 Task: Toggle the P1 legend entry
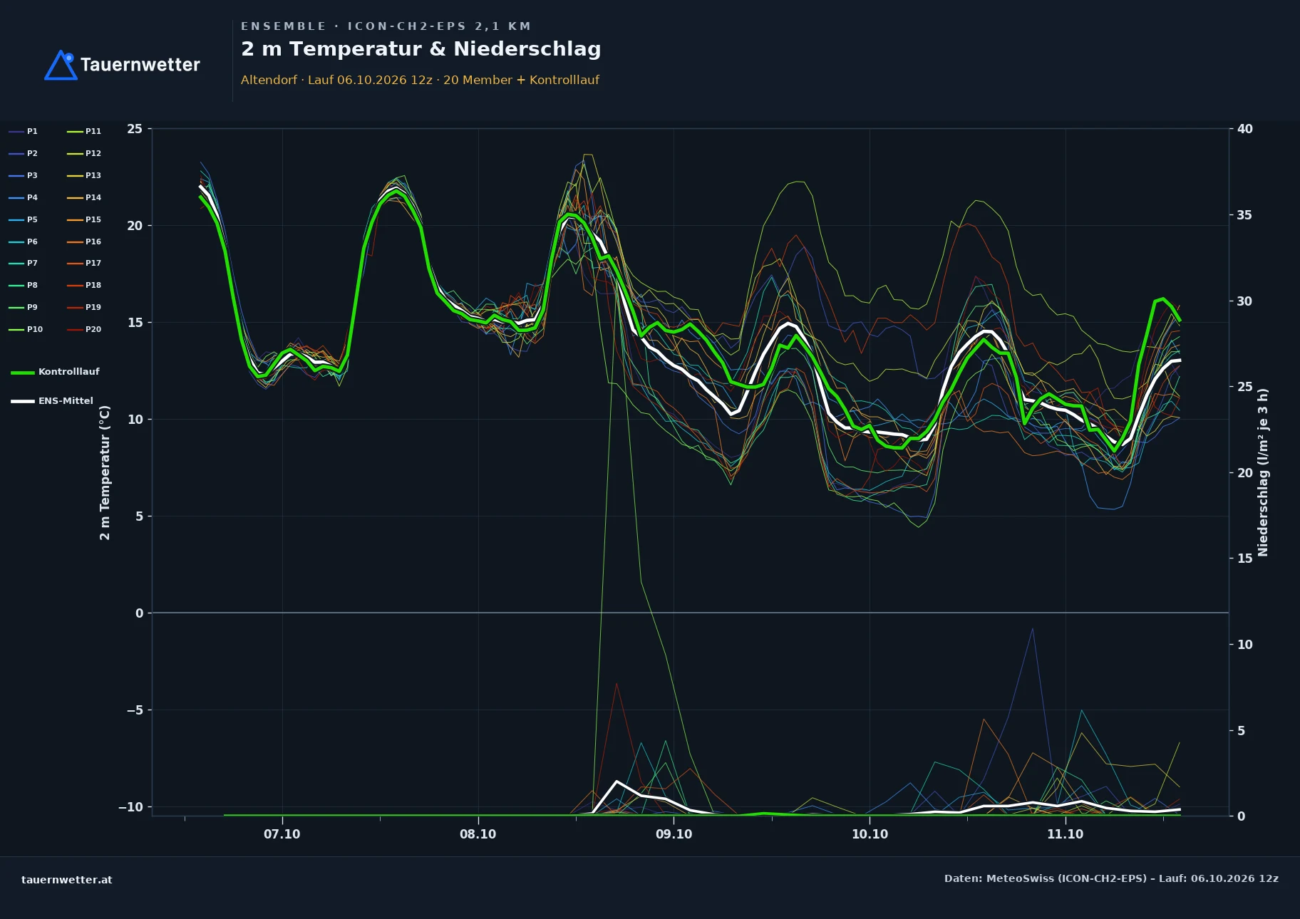click(24, 131)
